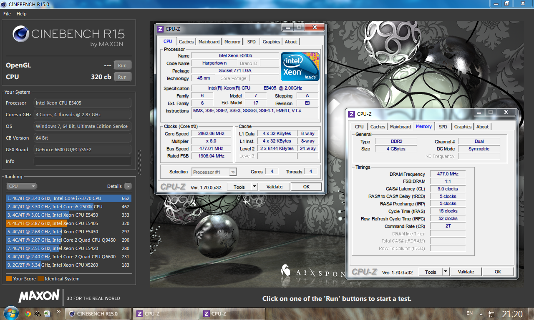Click the Rated FSB 1908.04 MHz value
Screen dimensions: 534x320
point(211,156)
